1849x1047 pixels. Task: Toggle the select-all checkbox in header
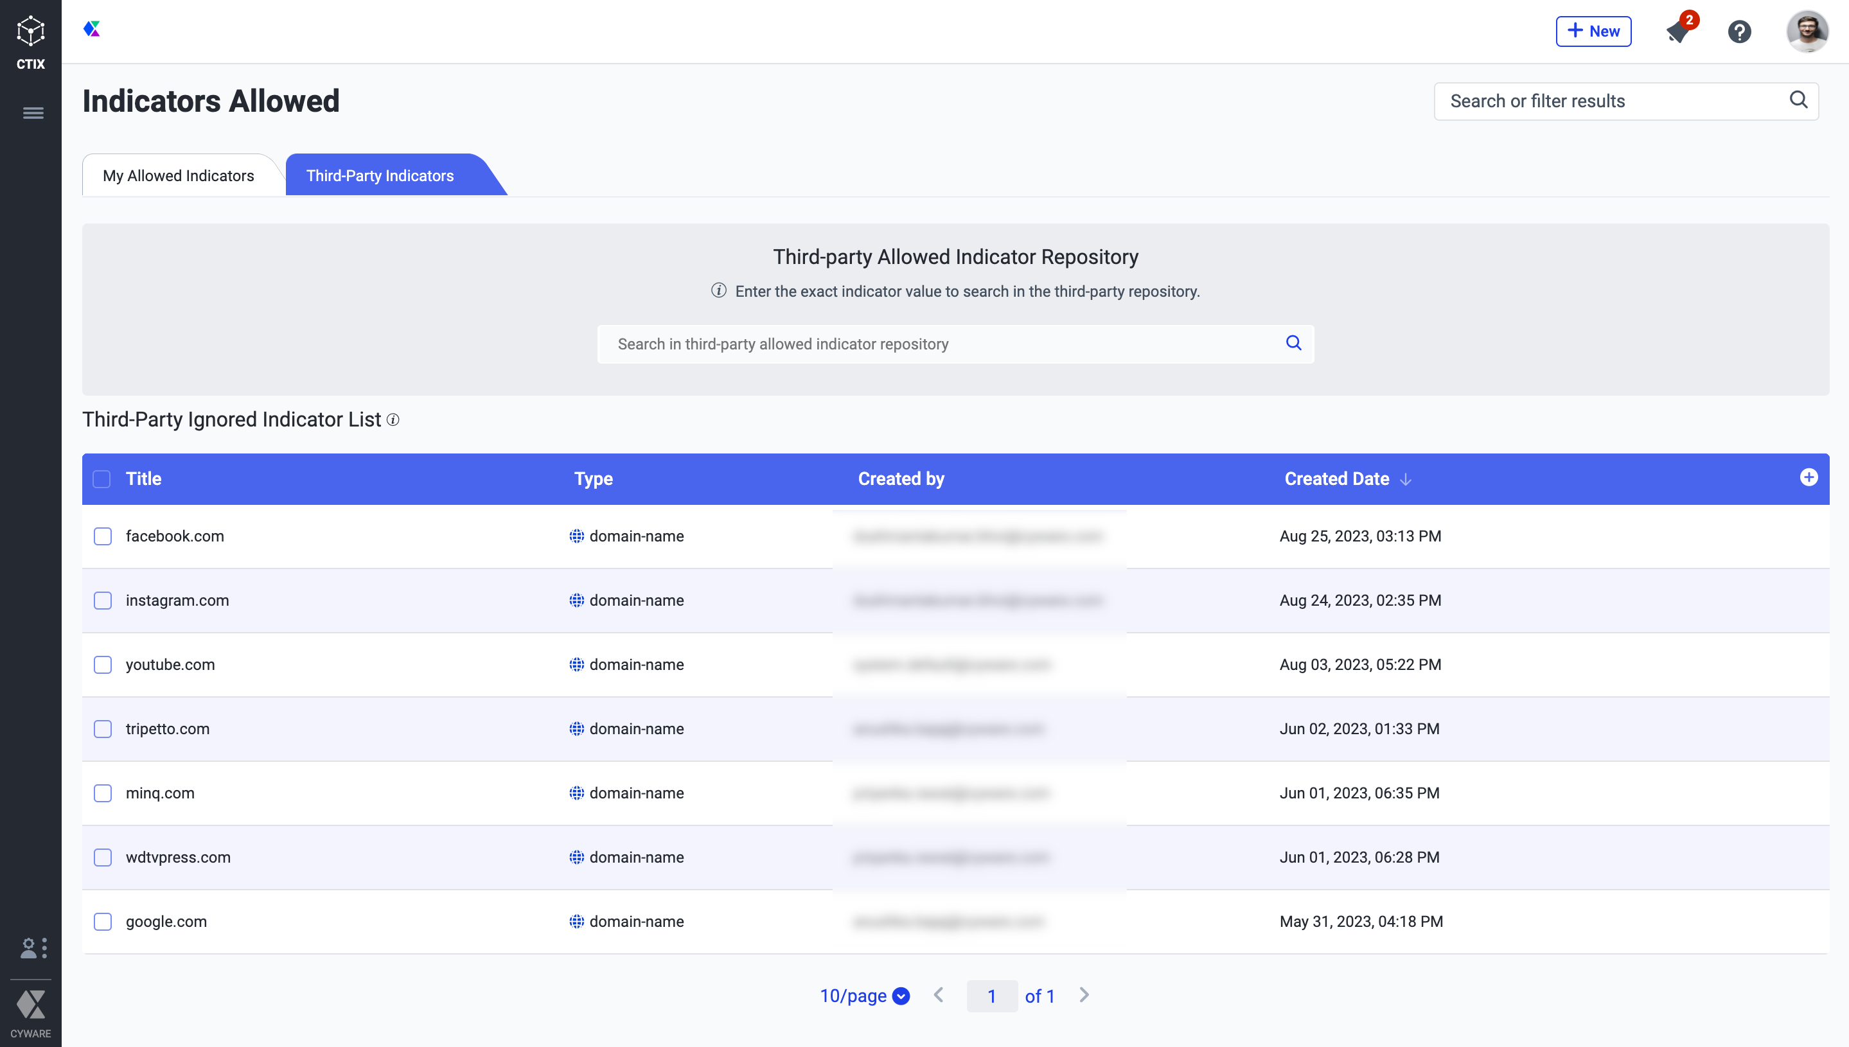tap(102, 479)
